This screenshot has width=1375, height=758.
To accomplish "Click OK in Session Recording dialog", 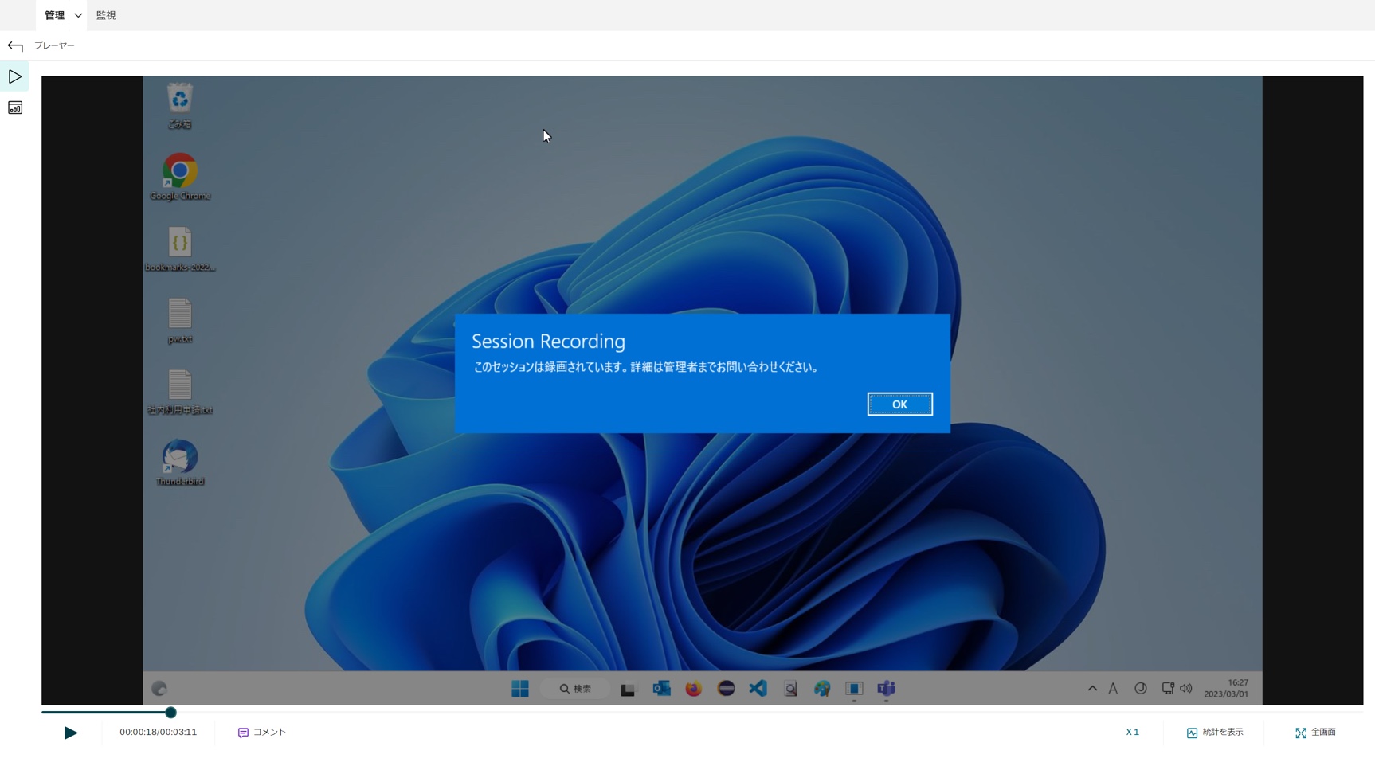I will pos(899,404).
